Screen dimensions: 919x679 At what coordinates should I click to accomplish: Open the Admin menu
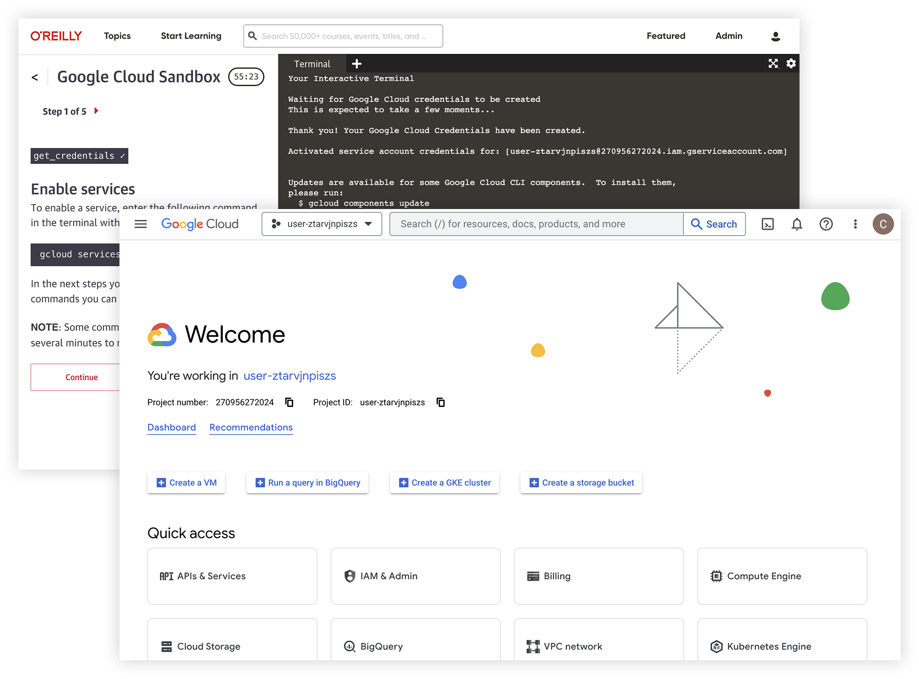tap(729, 36)
